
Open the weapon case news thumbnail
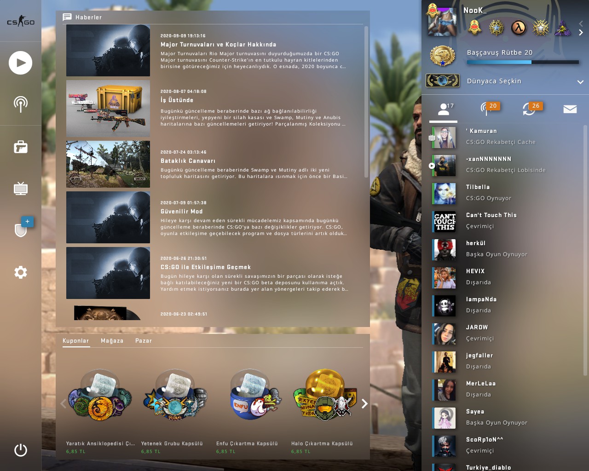(108, 109)
